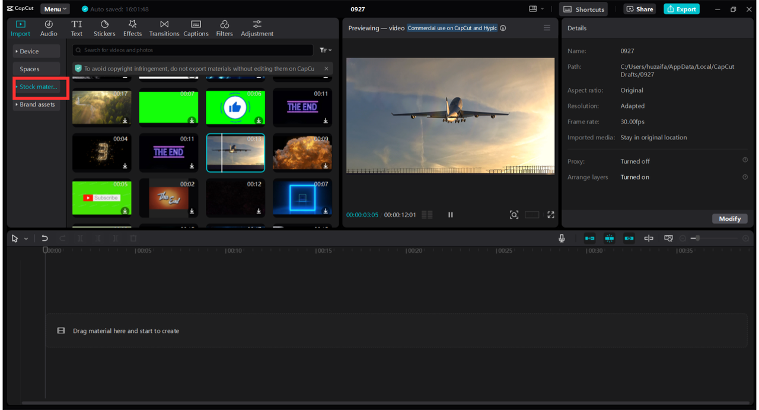Adjust the timeline zoom slider
The image size is (759, 410).
pos(714,239)
